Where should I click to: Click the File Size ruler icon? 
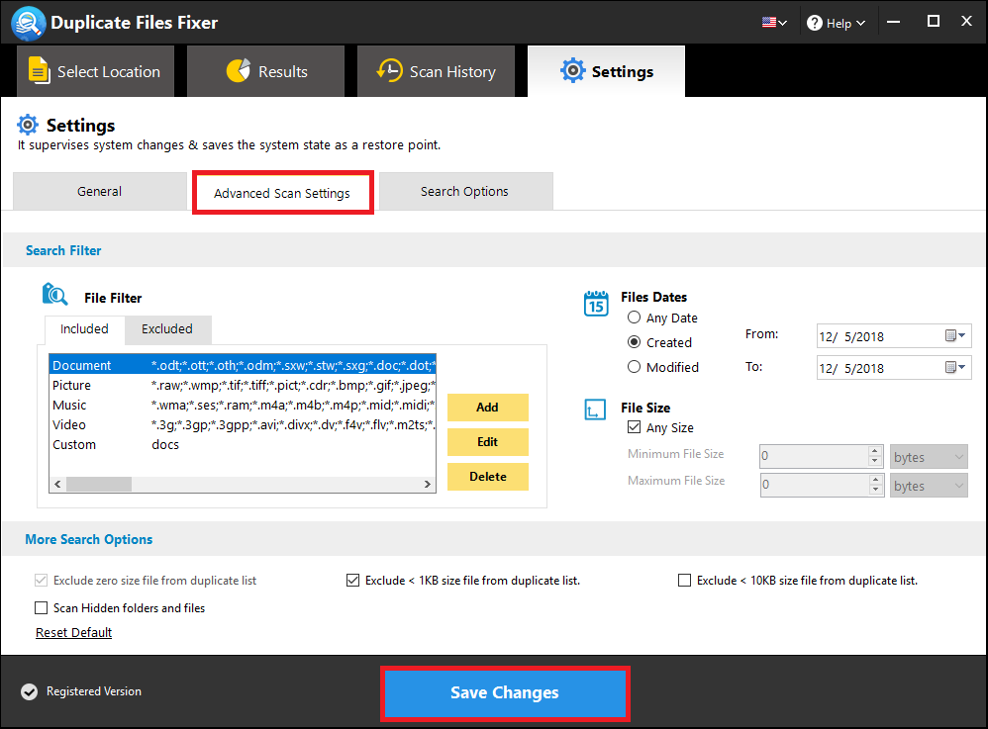point(595,410)
